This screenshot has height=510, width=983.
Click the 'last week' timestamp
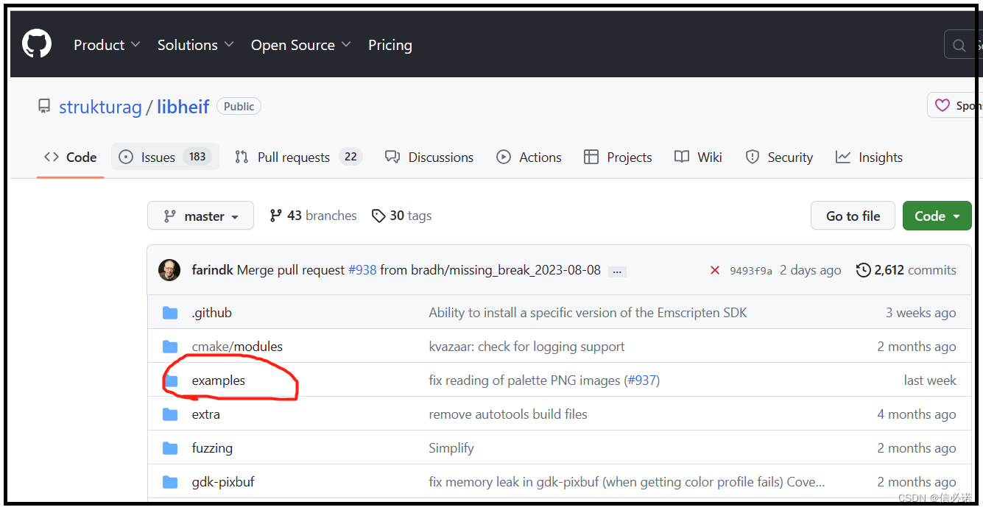click(930, 380)
